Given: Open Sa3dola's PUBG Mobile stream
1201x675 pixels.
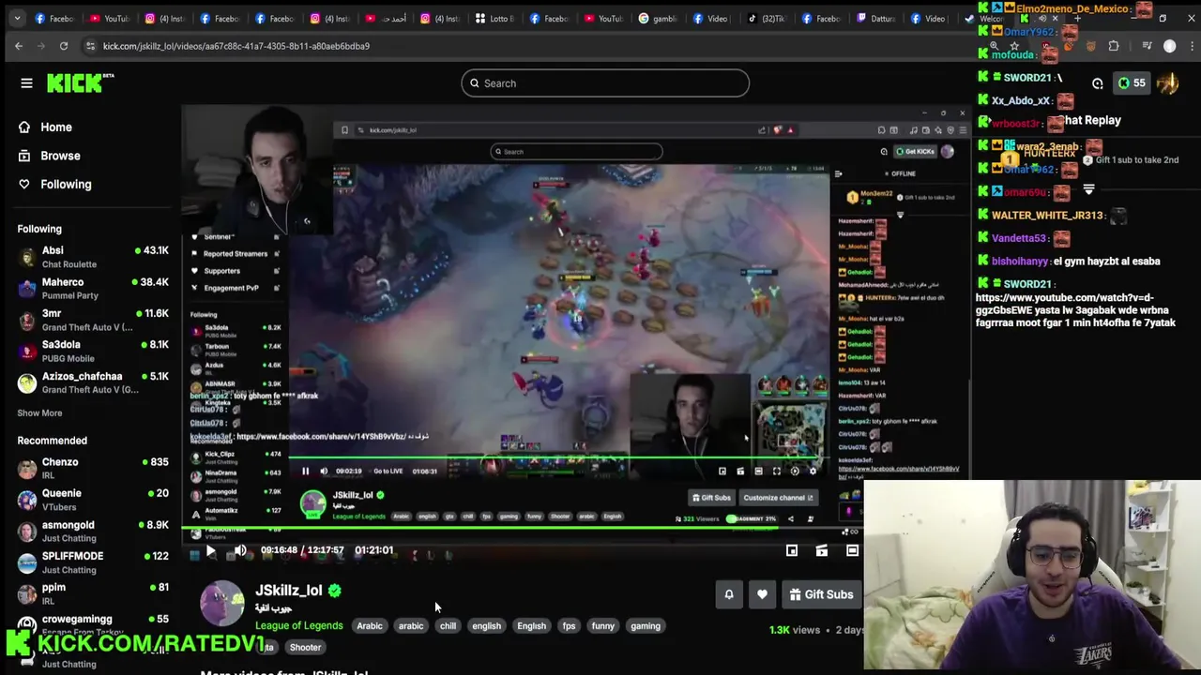Looking at the screenshot, I should coord(91,351).
